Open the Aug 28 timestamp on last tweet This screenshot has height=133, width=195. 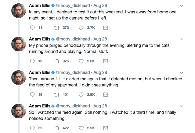[100, 106]
